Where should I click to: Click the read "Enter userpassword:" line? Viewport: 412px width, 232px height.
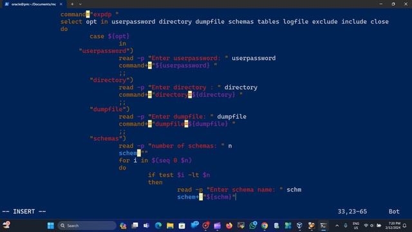click(197, 58)
